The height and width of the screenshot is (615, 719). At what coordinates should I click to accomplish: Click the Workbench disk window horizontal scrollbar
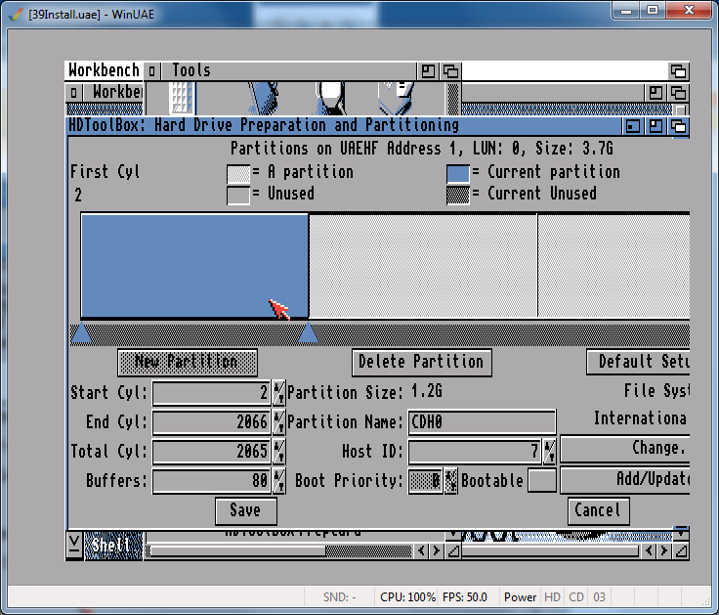point(552,550)
